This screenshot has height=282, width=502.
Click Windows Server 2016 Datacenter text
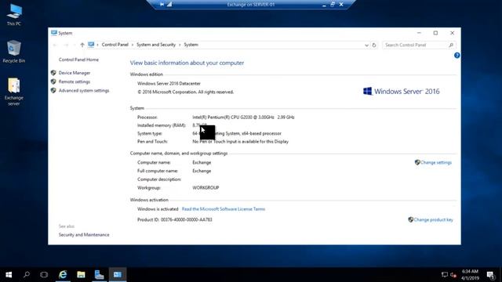169,84
